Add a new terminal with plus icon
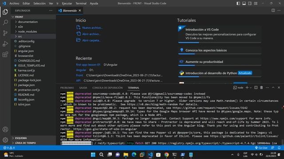 point(247,87)
